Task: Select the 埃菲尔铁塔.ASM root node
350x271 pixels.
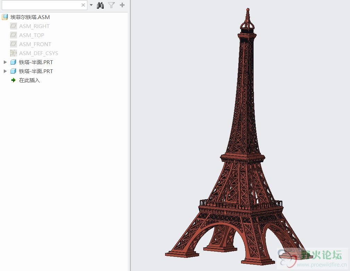Action: 30,17
